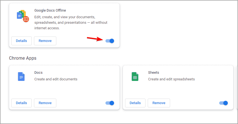The width and height of the screenshot is (238, 124).
Task: Open Details for the Sheets app
Action: click(135, 103)
